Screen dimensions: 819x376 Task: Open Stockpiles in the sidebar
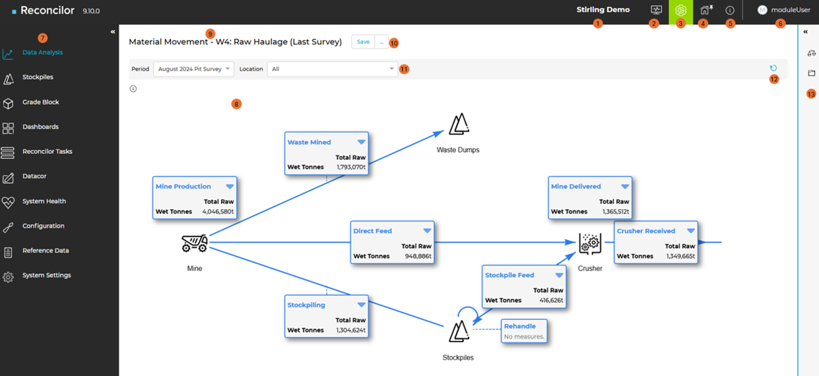coord(38,77)
